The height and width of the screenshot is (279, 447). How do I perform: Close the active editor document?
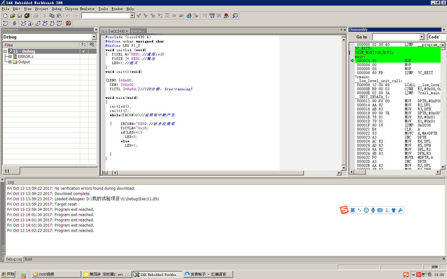pyautogui.click(x=345, y=30)
